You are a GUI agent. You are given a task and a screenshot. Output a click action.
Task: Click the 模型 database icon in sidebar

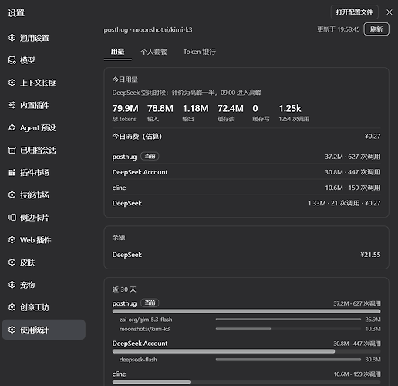12,60
